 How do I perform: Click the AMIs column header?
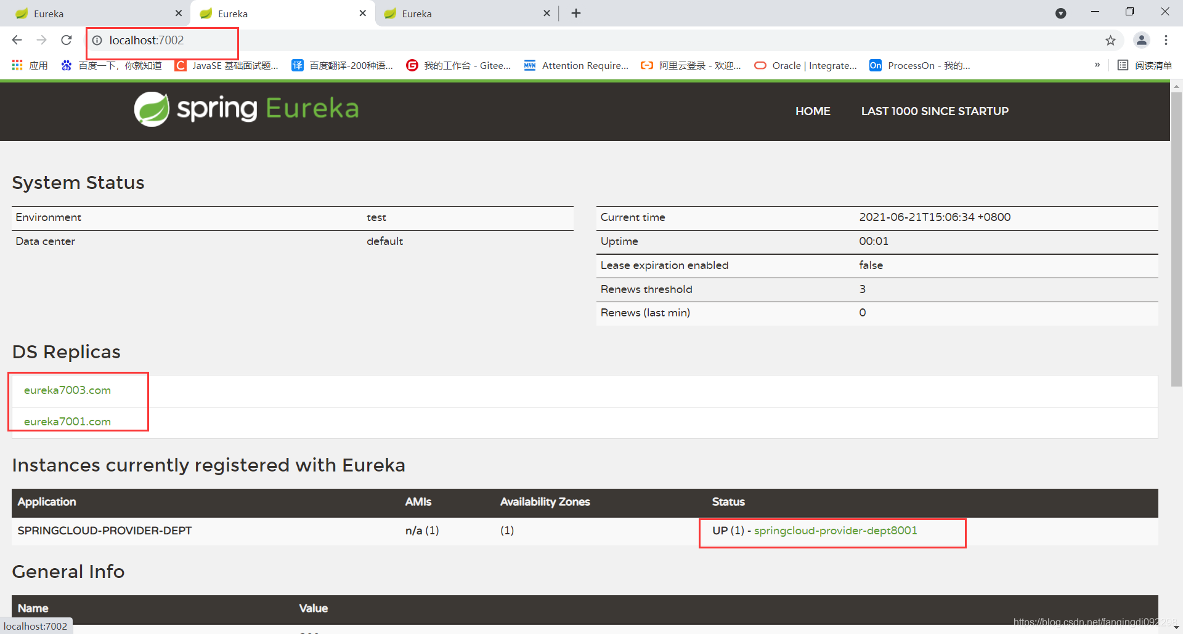click(x=418, y=502)
